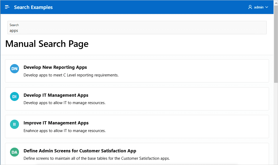
Task: Click the DI avatar icon
Action: click(x=14, y=96)
